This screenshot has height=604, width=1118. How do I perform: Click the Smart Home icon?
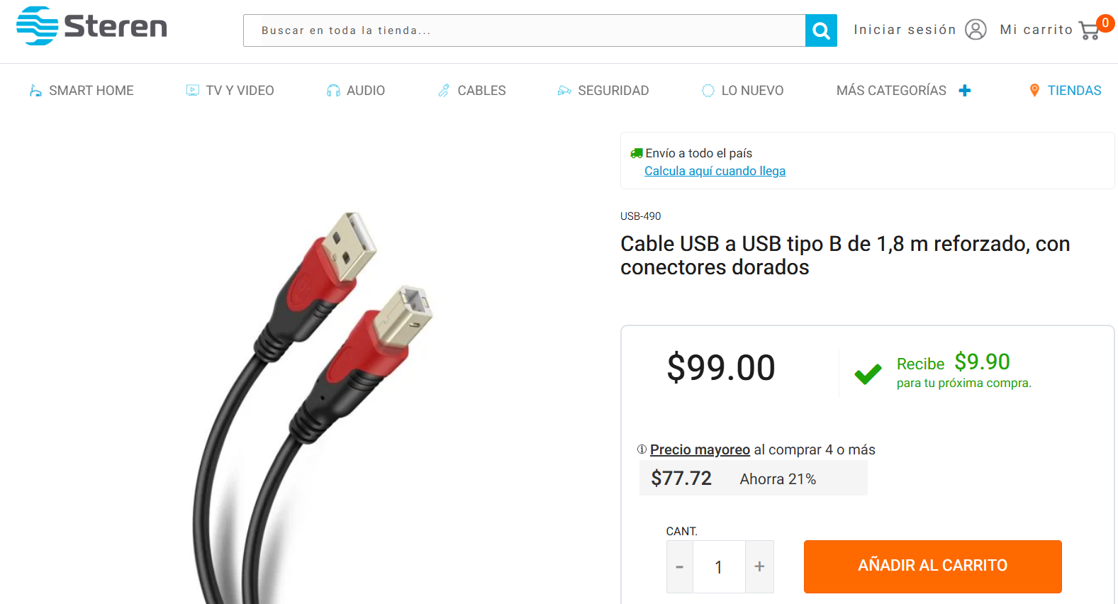[x=35, y=91]
